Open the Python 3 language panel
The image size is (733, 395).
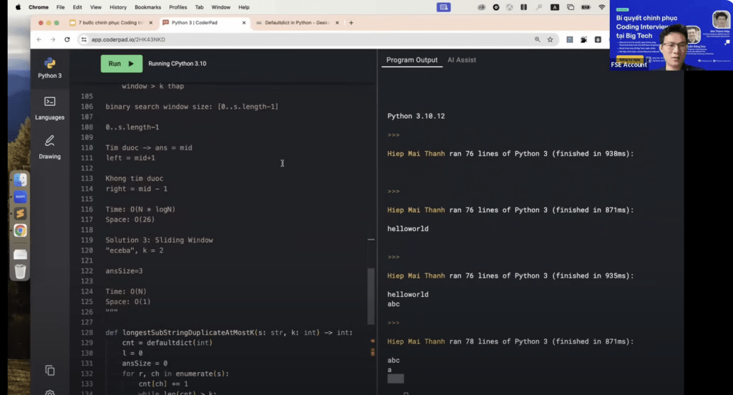49,68
